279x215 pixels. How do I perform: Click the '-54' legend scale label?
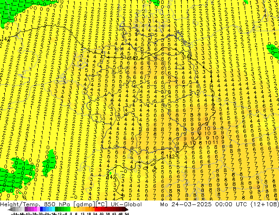pyautogui.click(x=14, y=214)
